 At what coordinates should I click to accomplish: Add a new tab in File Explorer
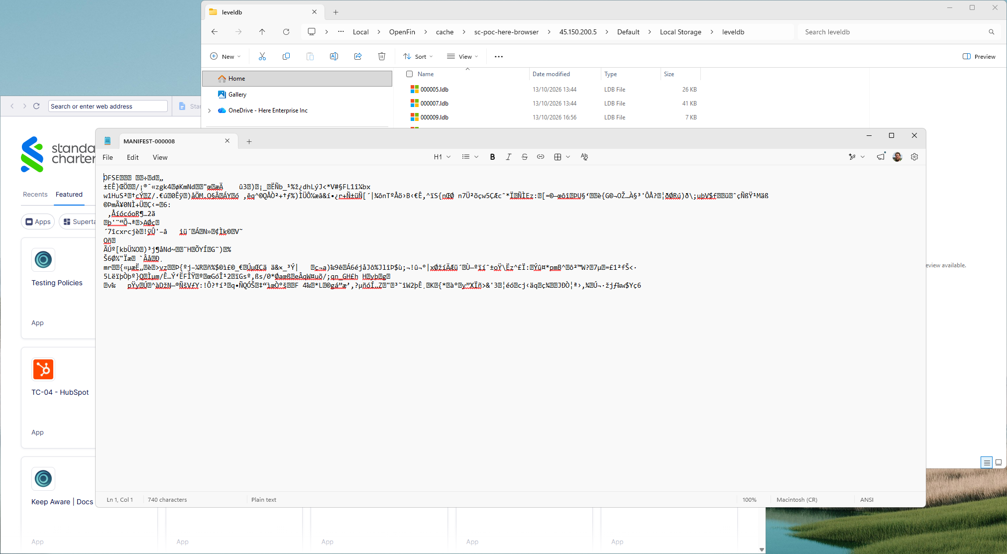click(x=336, y=12)
